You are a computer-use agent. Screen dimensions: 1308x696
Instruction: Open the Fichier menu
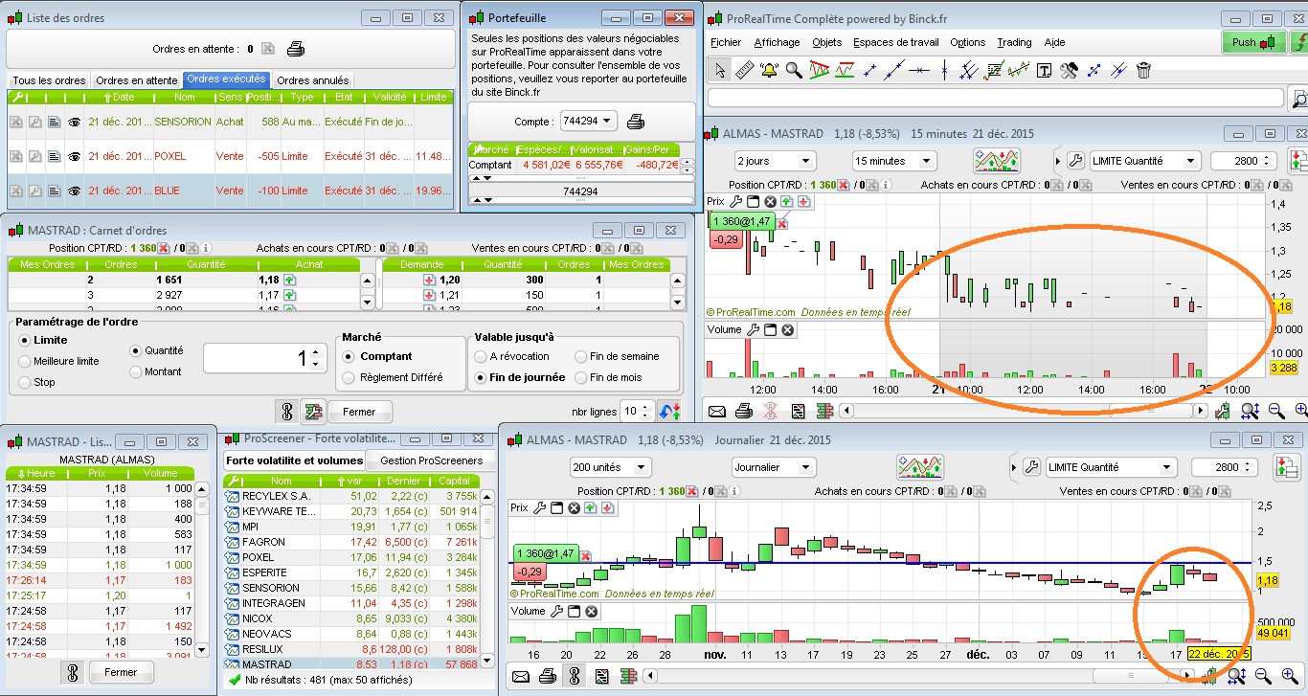pos(726,42)
